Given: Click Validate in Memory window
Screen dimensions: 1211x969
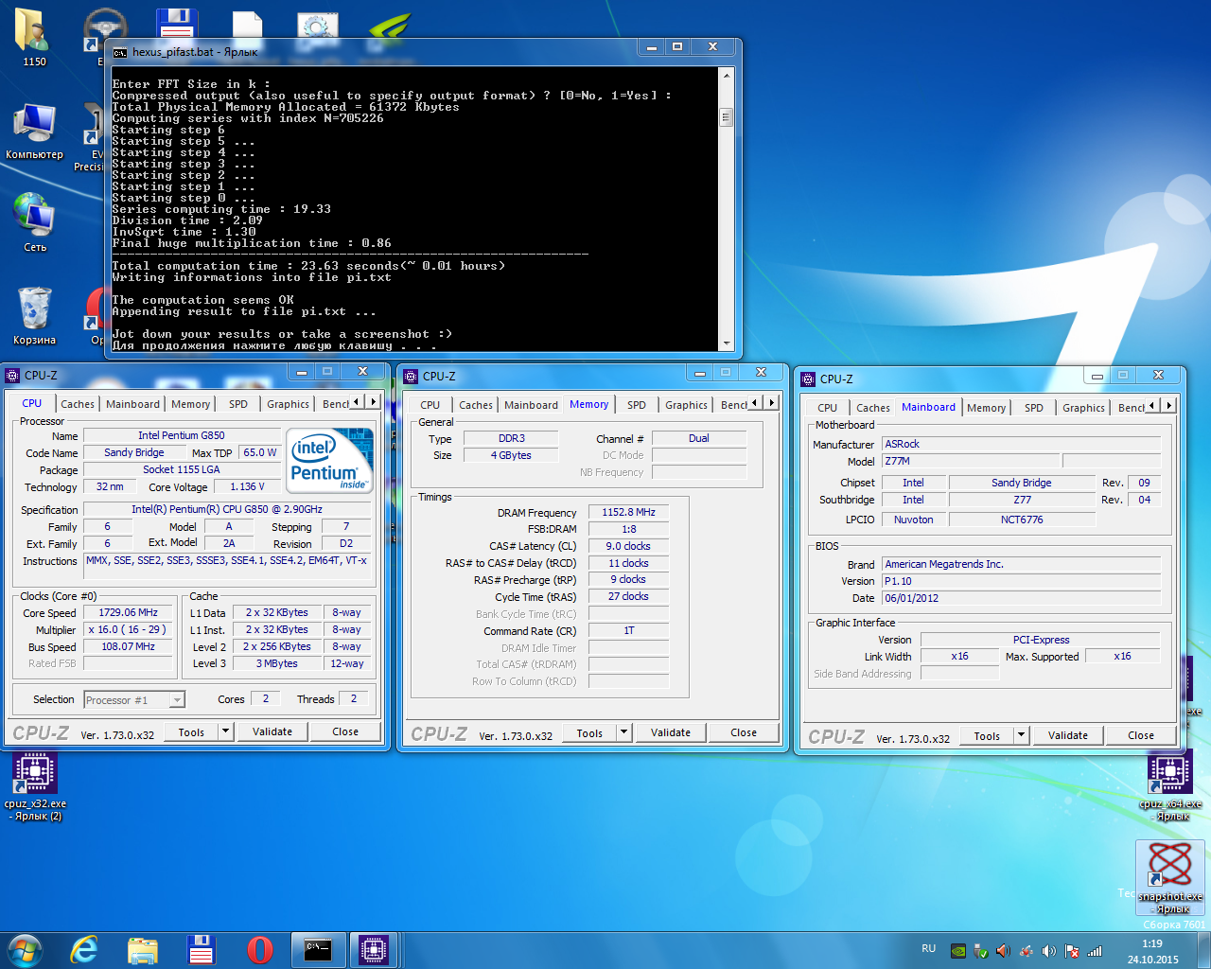Looking at the screenshot, I should coord(671,732).
